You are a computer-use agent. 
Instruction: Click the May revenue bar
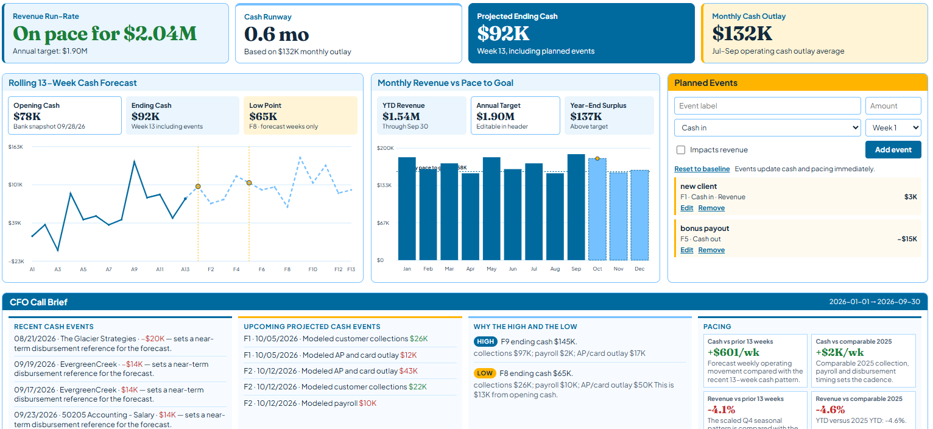(x=491, y=209)
